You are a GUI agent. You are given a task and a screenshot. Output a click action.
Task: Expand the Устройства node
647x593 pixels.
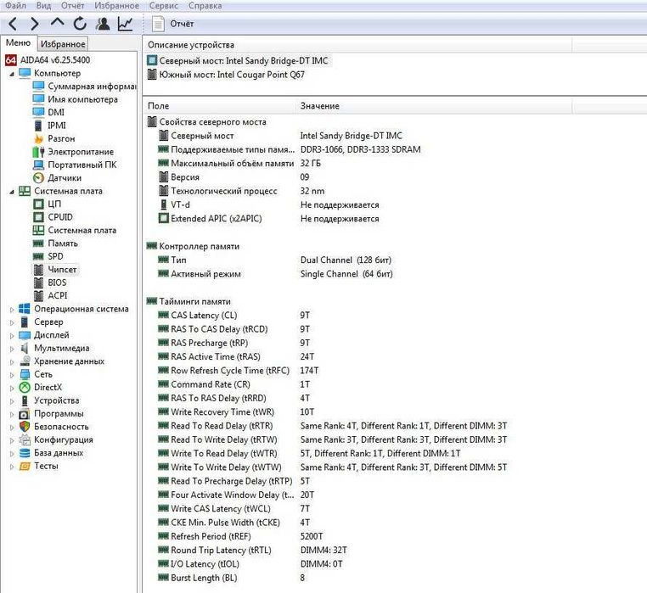coord(12,401)
